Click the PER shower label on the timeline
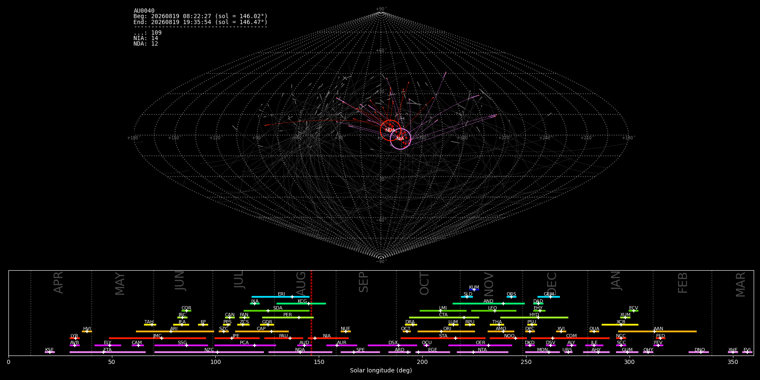The height and width of the screenshot is (380, 760). [288, 315]
